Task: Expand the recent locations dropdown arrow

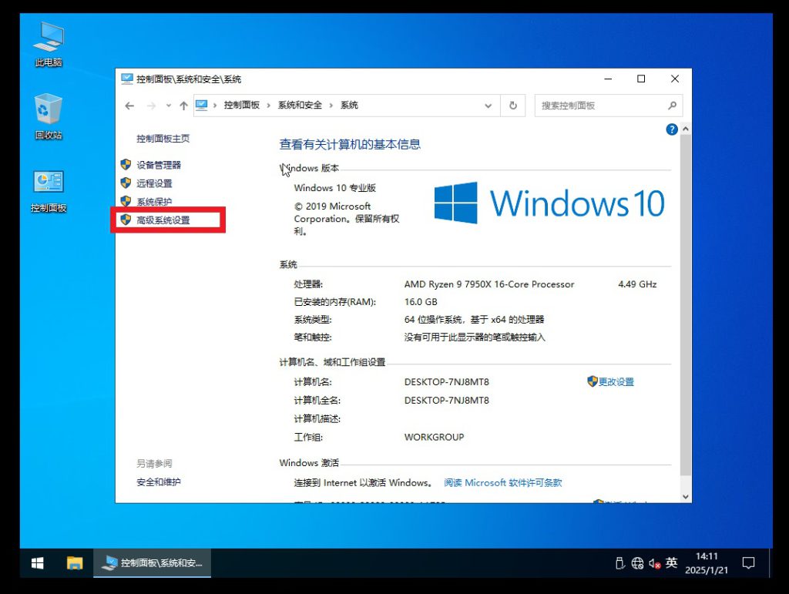Action: (x=167, y=106)
